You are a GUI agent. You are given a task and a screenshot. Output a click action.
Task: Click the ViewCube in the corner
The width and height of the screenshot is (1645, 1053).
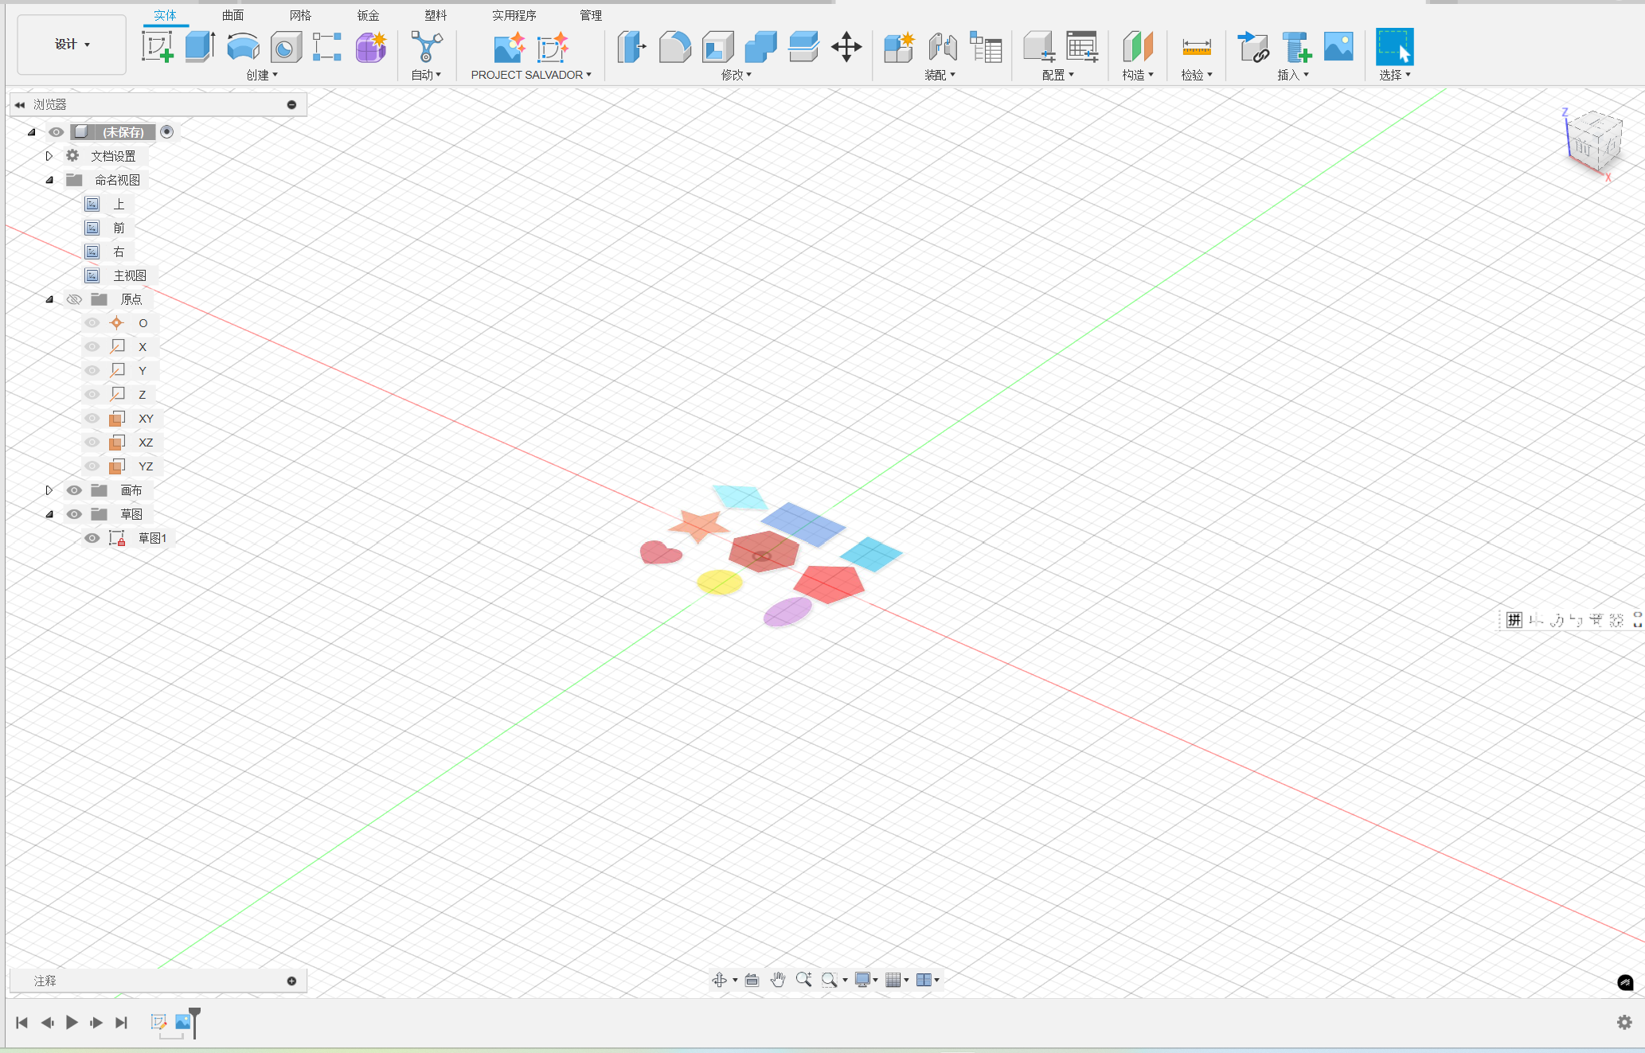(1594, 142)
